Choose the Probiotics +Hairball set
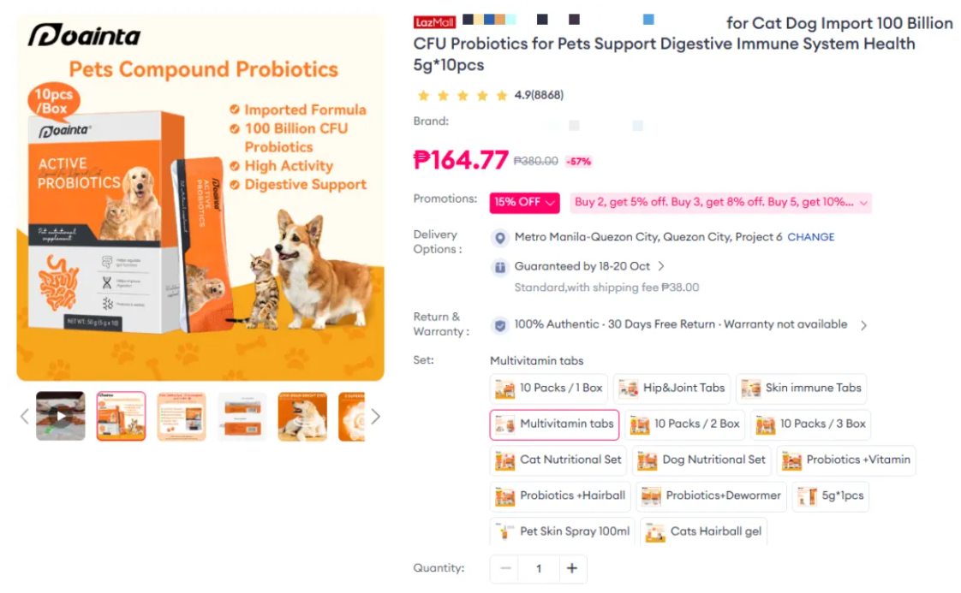This screenshot has height=593, width=961. 560,496
